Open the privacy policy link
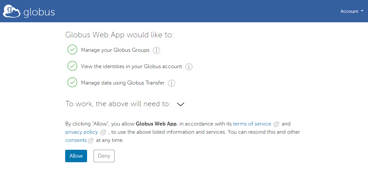The width and height of the screenshot is (368, 175). 82,132
